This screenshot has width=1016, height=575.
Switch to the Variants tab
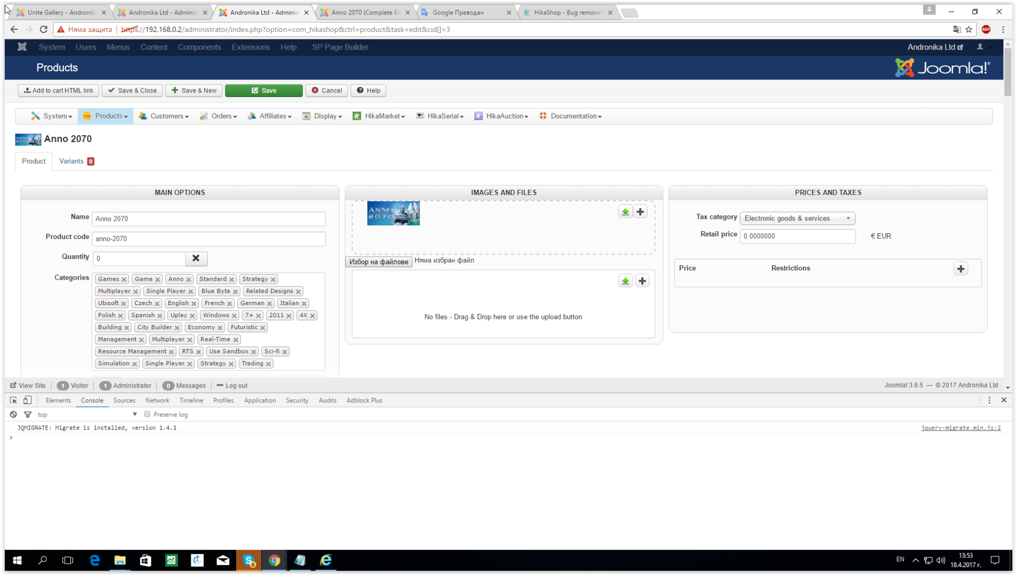point(77,161)
